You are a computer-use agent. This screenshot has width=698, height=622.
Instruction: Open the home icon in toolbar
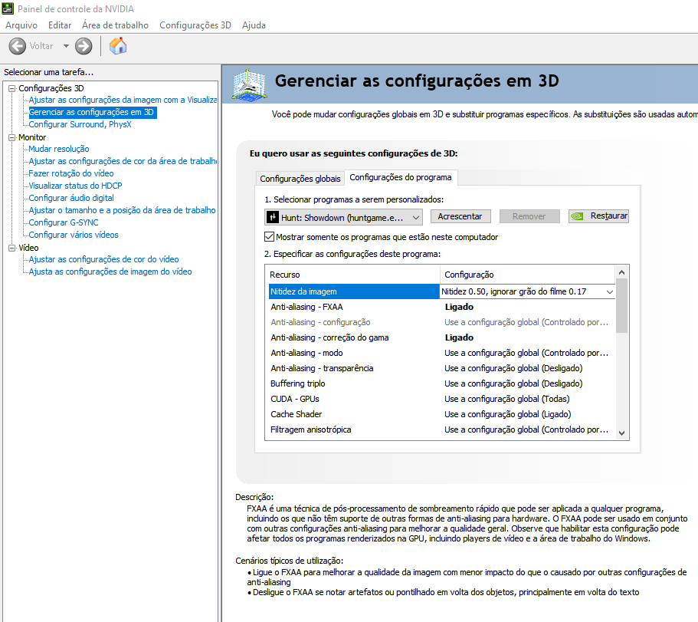pos(118,46)
